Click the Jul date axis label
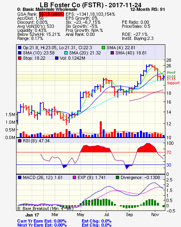 coord(106,215)
